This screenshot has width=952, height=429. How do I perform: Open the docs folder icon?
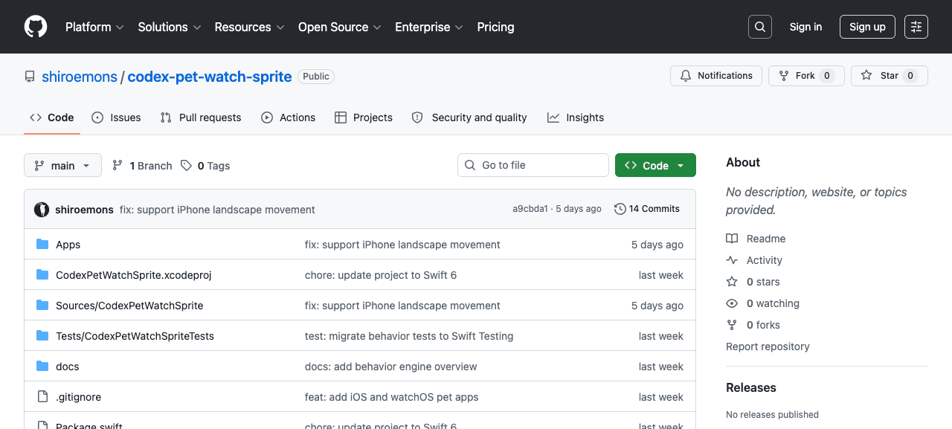click(x=42, y=367)
